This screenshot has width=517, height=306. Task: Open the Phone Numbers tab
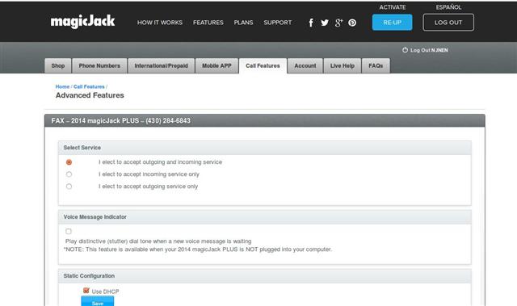coord(99,66)
